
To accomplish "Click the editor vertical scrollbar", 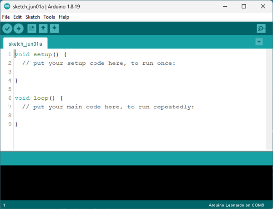I will pos(269,99).
